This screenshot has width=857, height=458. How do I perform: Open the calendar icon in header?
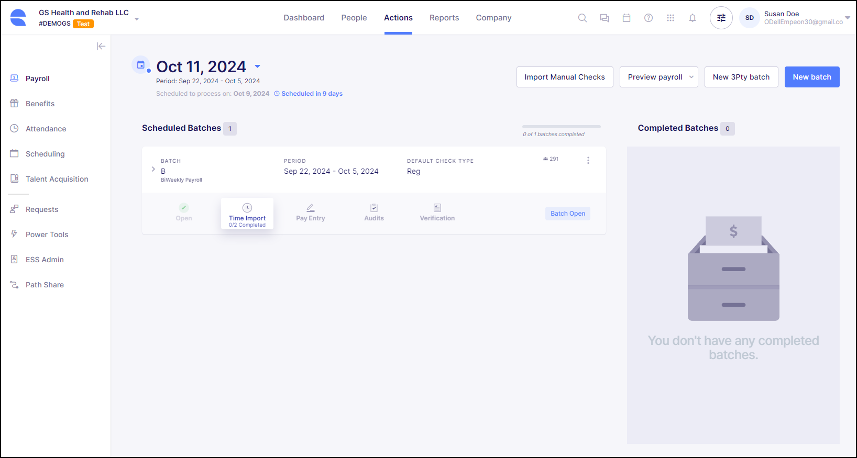click(x=626, y=18)
